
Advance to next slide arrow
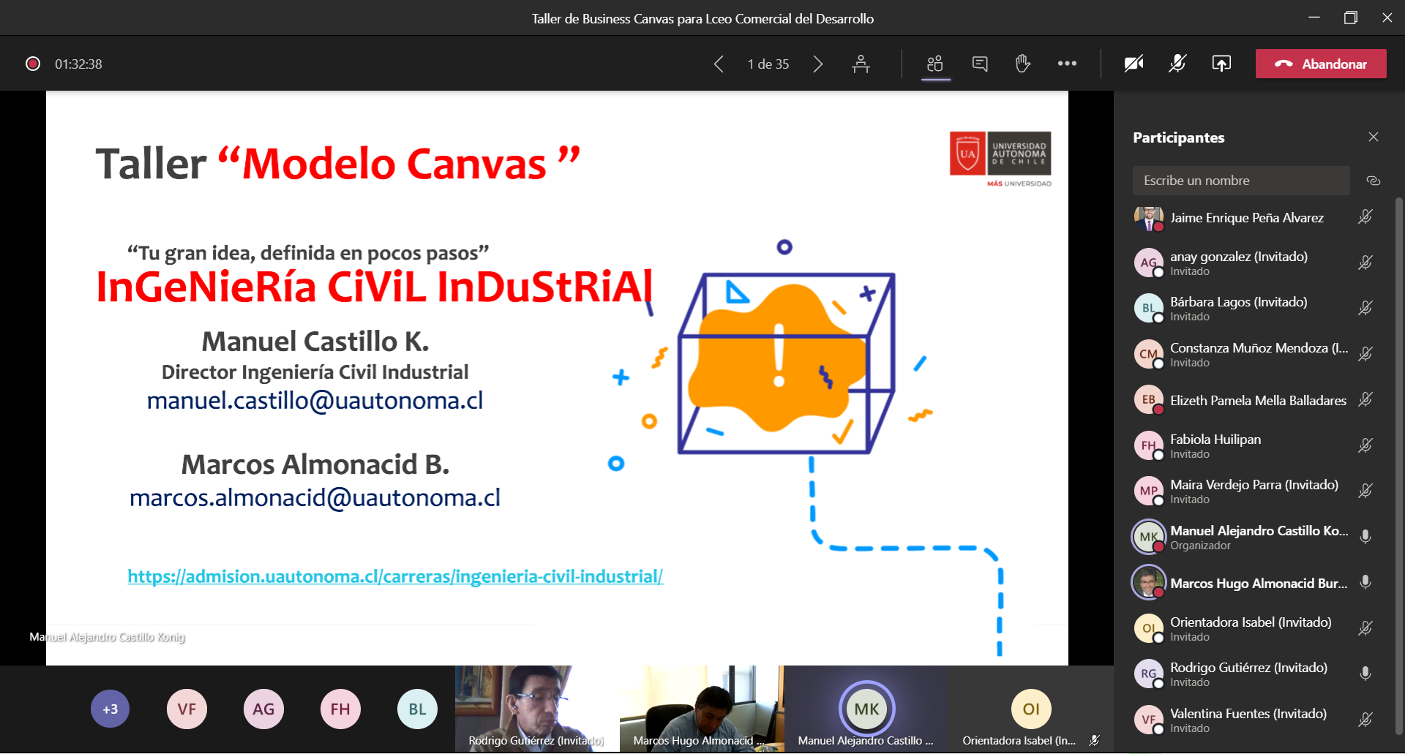tap(818, 64)
